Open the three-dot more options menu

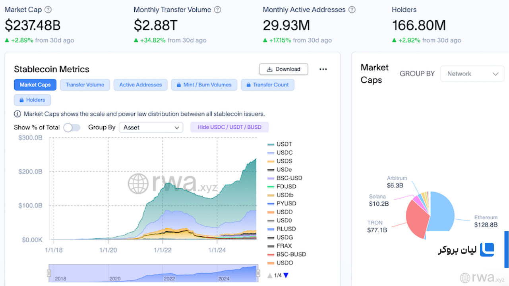pos(323,69)
